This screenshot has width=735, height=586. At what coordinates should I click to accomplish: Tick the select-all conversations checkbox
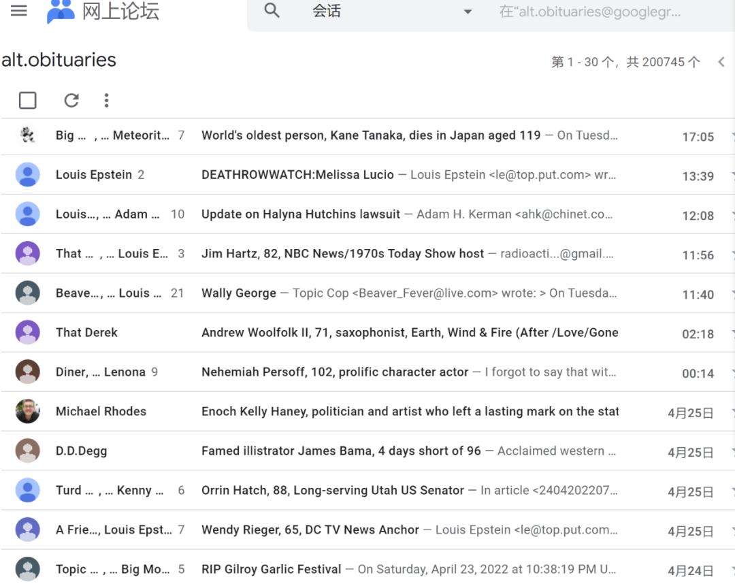tap(28, 100)
